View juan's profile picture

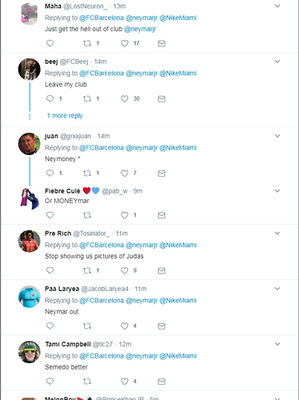30,144
